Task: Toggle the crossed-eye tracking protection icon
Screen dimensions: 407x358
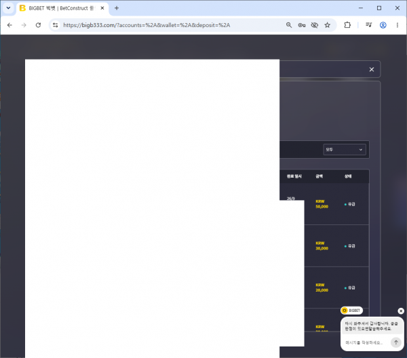Action: coord(314,25)
